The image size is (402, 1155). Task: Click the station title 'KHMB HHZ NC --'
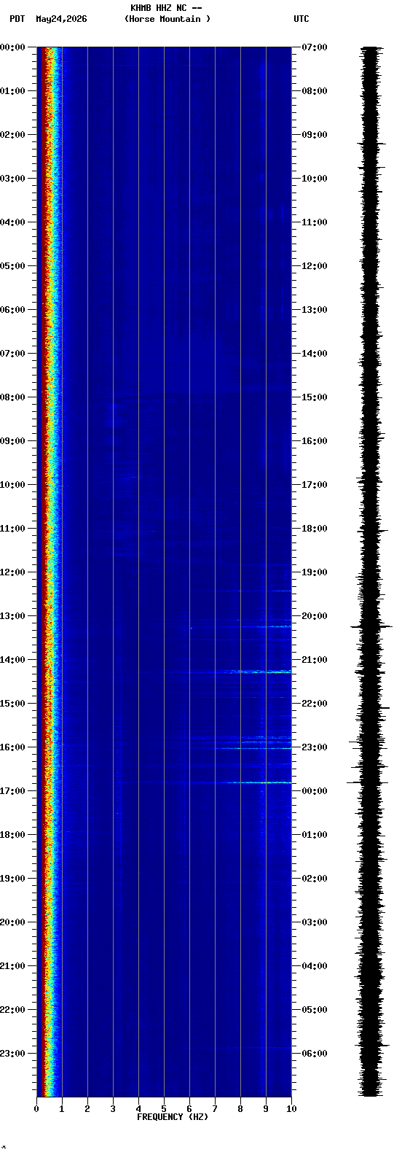166,8
